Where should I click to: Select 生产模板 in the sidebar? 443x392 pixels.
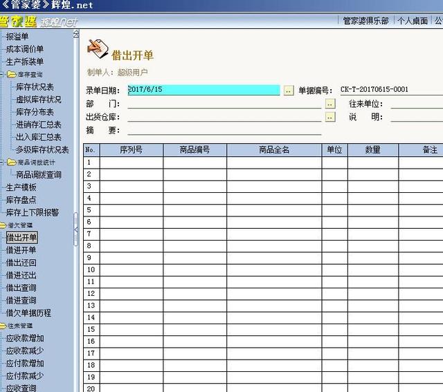coord(21,187)
